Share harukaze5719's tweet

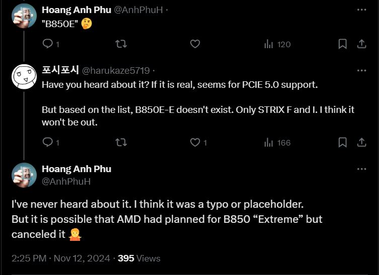pyautogui.click(x=361, y=143)
